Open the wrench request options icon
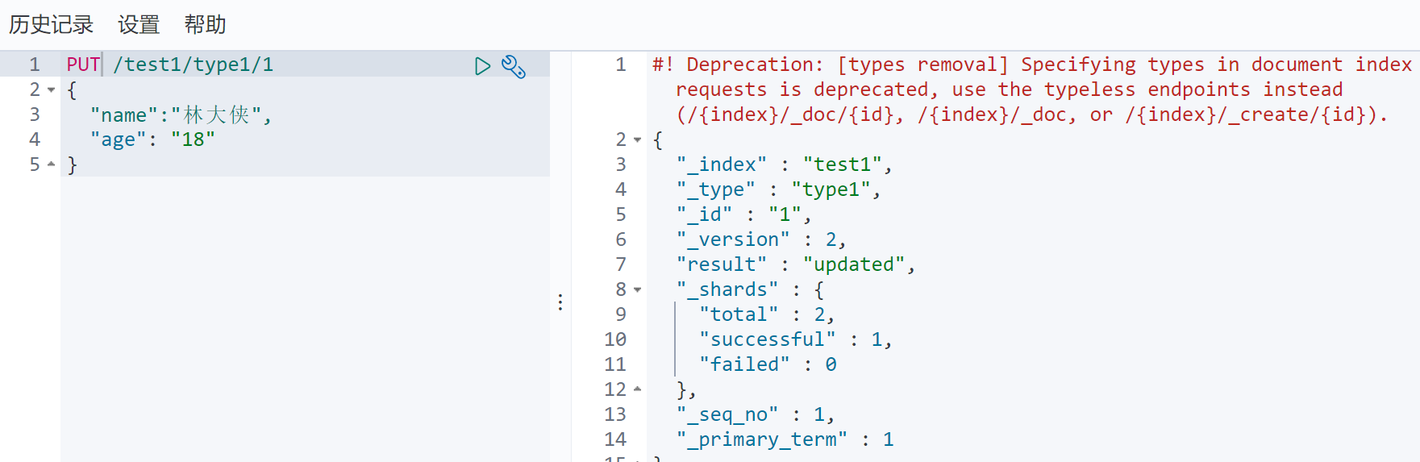 point(514,66)
